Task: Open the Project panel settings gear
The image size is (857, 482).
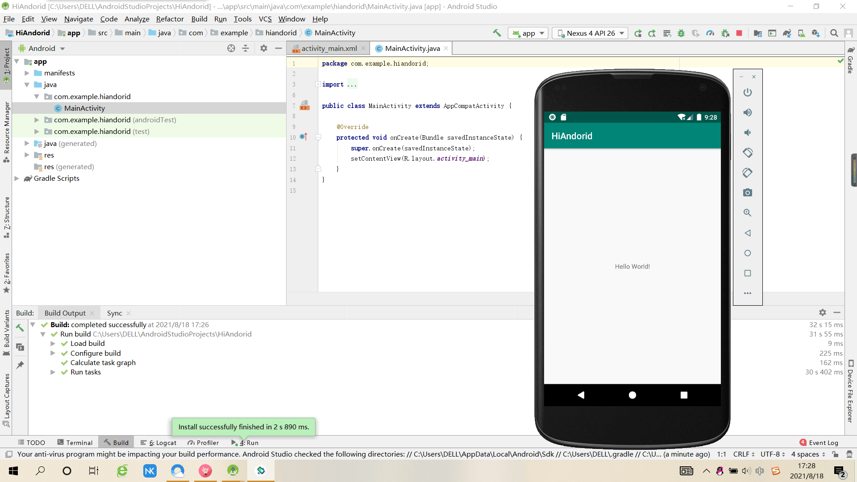Action: click(x=264, y=48)
